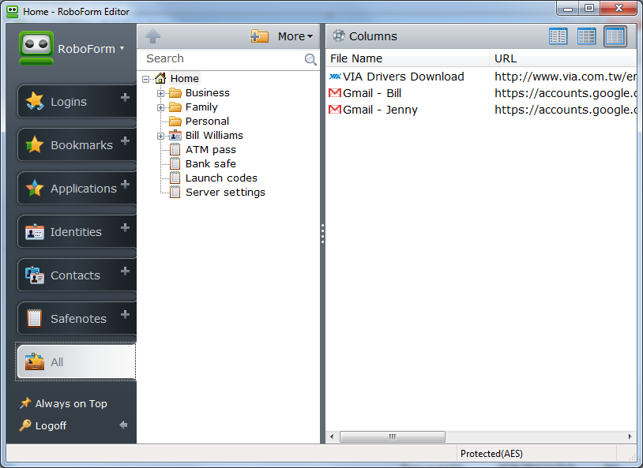
Task: Select the Gmail - Bill entry
Action: (x=372, y=93)
